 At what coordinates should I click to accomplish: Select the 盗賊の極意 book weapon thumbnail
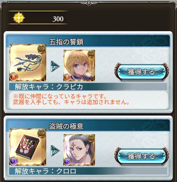point(27,147)
